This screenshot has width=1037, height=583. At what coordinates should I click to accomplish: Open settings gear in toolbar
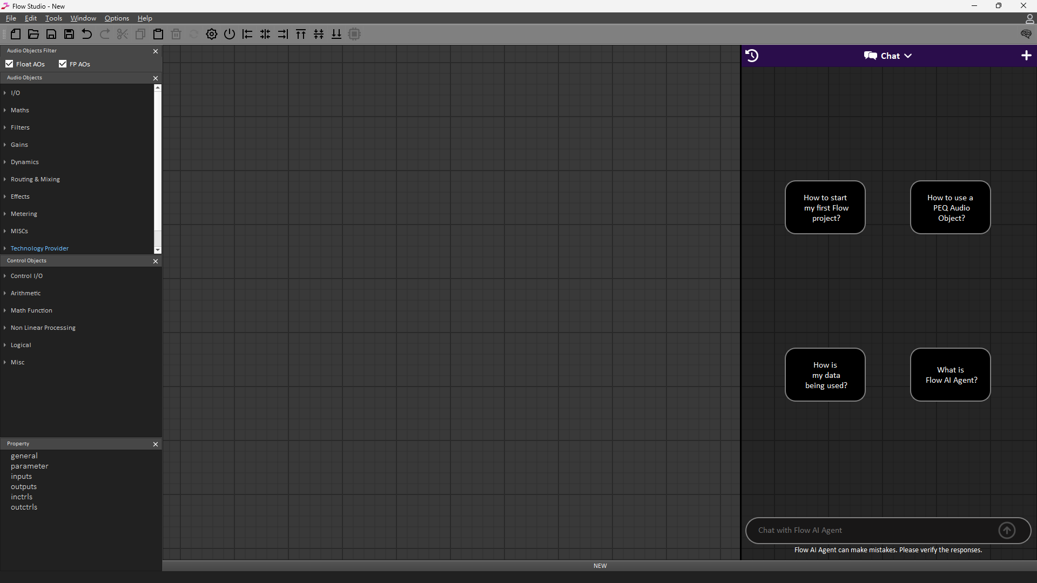[x=212, y=34]
